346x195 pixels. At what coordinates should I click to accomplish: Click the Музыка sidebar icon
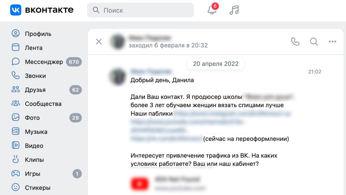(15, 131)
